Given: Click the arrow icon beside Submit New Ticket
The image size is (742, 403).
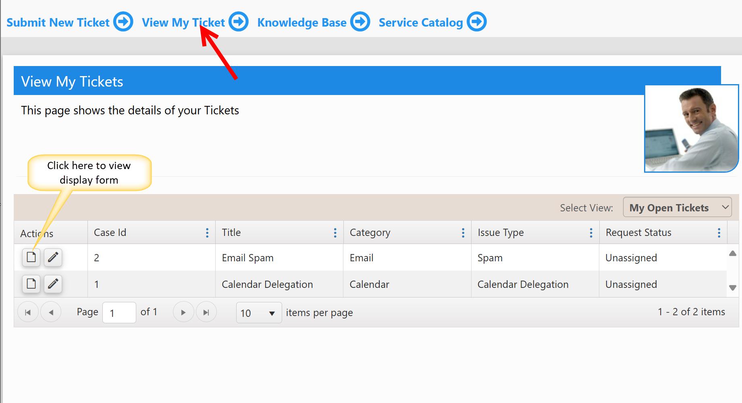Looking at the screenshot, I should pyautogui.click(x=123, y=22).
